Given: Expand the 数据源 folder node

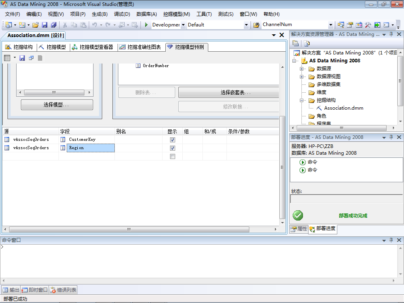Looking at the screenshot, I should (x=301, y=69).
